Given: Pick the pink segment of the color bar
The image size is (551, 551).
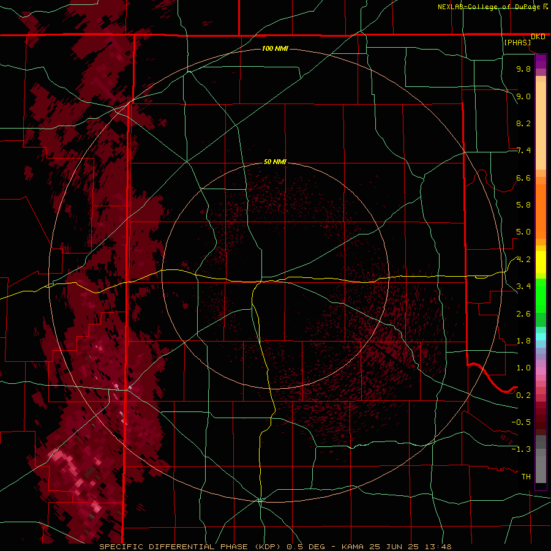Looking at the screenshot, I should (541, 371).
